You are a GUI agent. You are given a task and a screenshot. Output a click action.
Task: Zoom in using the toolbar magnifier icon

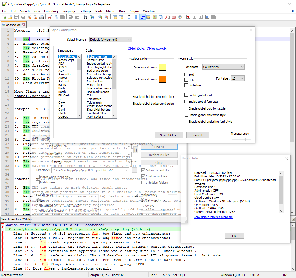coord(100,17)
